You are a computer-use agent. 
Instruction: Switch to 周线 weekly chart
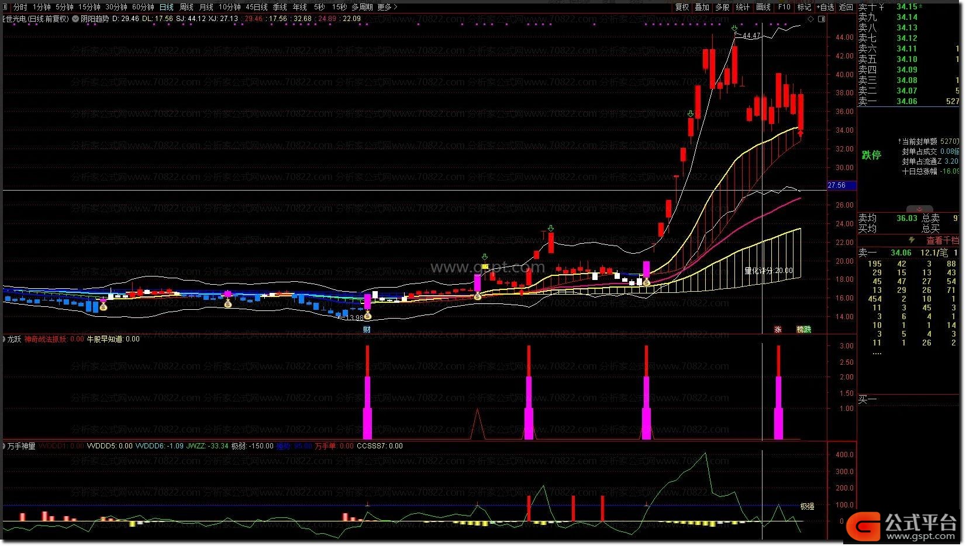point(187,7)
